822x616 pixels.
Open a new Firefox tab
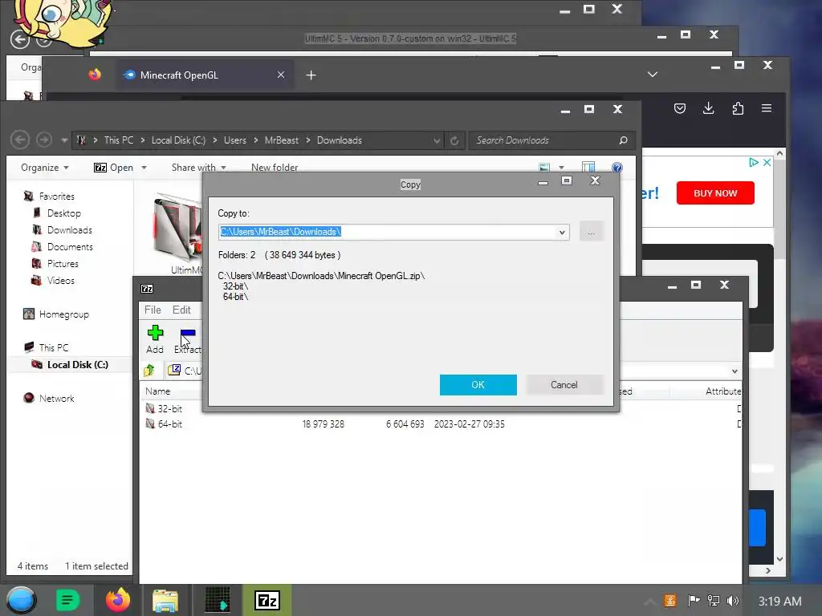pyautogui.click(x=311, y=75)
